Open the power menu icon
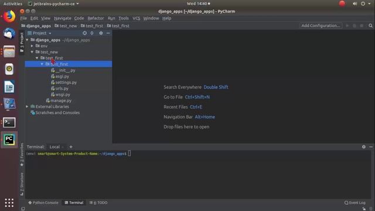Image resolution: width=375 pixels, height=211 pixels. click(363, 4)
